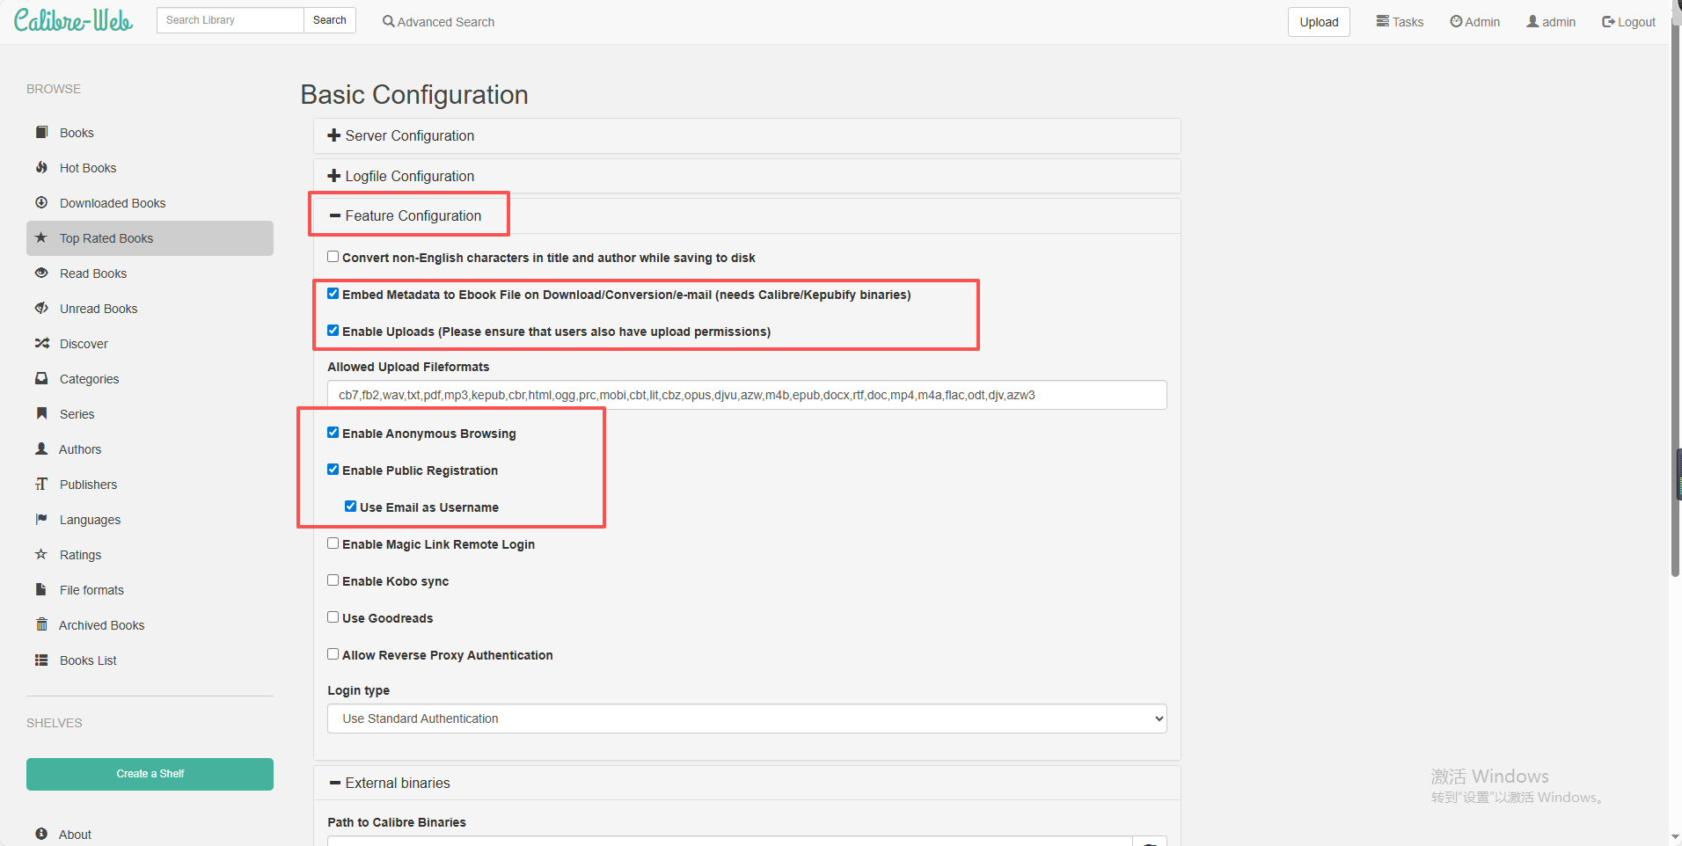The height and width of the screenshot is (846, 1682).
Task: Click the Search Library input field
Action: click(x=230, y=20)
